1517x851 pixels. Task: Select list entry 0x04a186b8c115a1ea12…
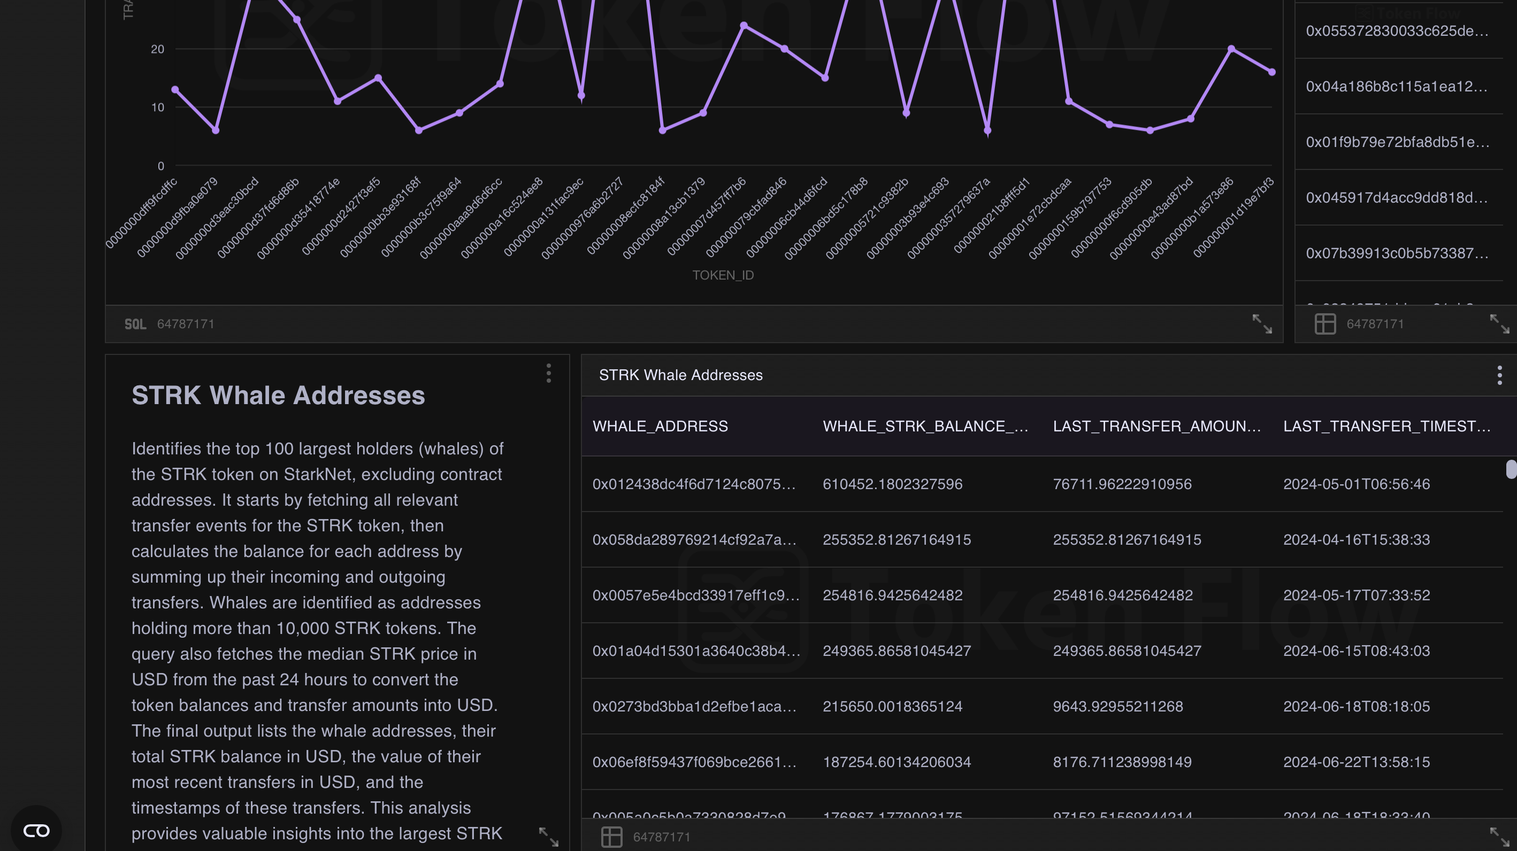click(1397, 87)
